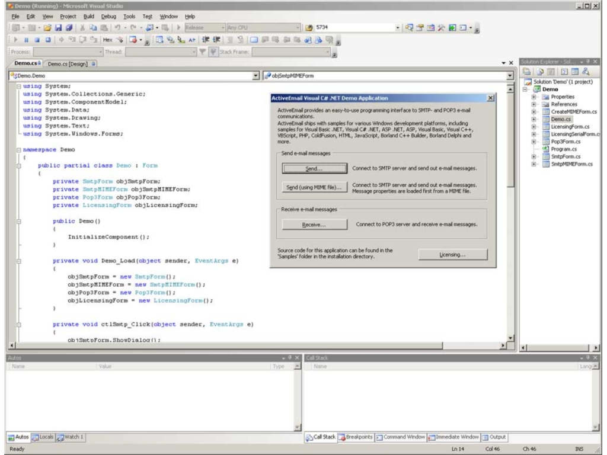Select Program.cs in Solution Explorer
The image size is (607, 455).
click(563, 149)
